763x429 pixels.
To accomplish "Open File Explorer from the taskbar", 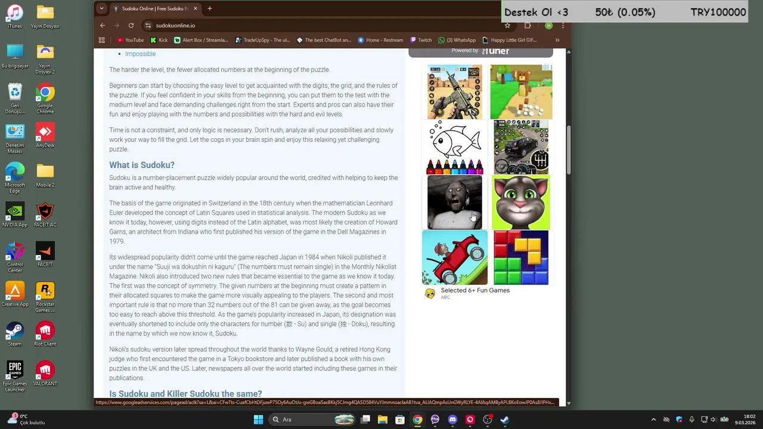I will tap(383, 419).
